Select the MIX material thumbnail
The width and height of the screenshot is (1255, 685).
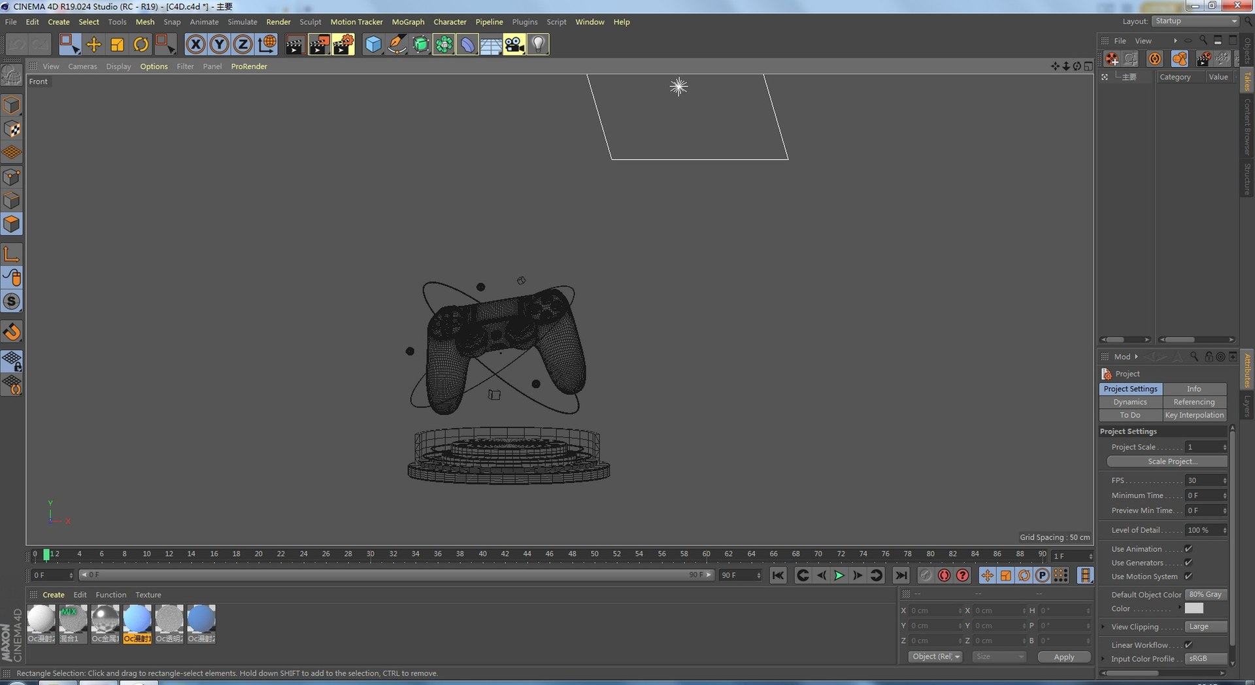pos(73,624)
